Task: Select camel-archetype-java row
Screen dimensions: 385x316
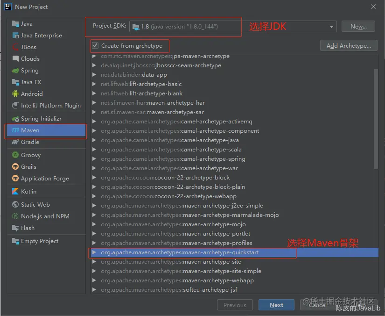Action: coord(234,140)
